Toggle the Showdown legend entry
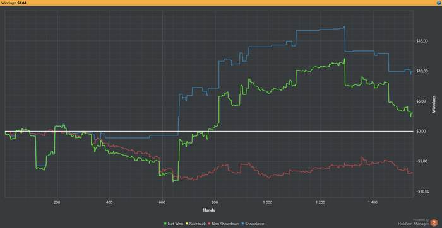This screenshot has height=228, width=442. coord(253,224)
